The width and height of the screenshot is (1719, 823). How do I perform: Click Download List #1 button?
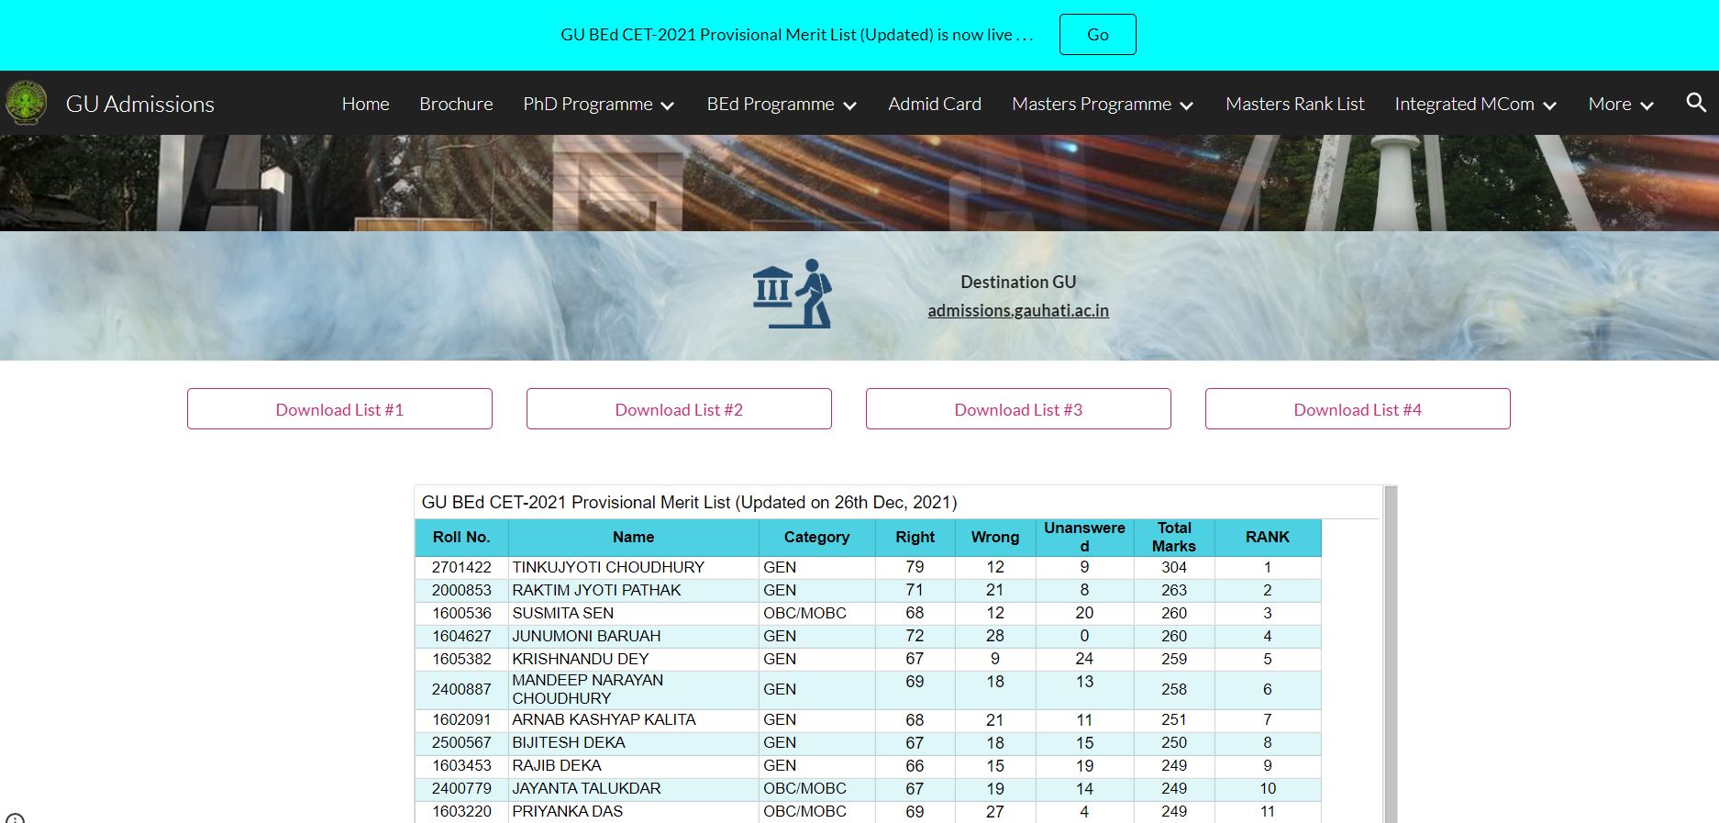[339, 409]
